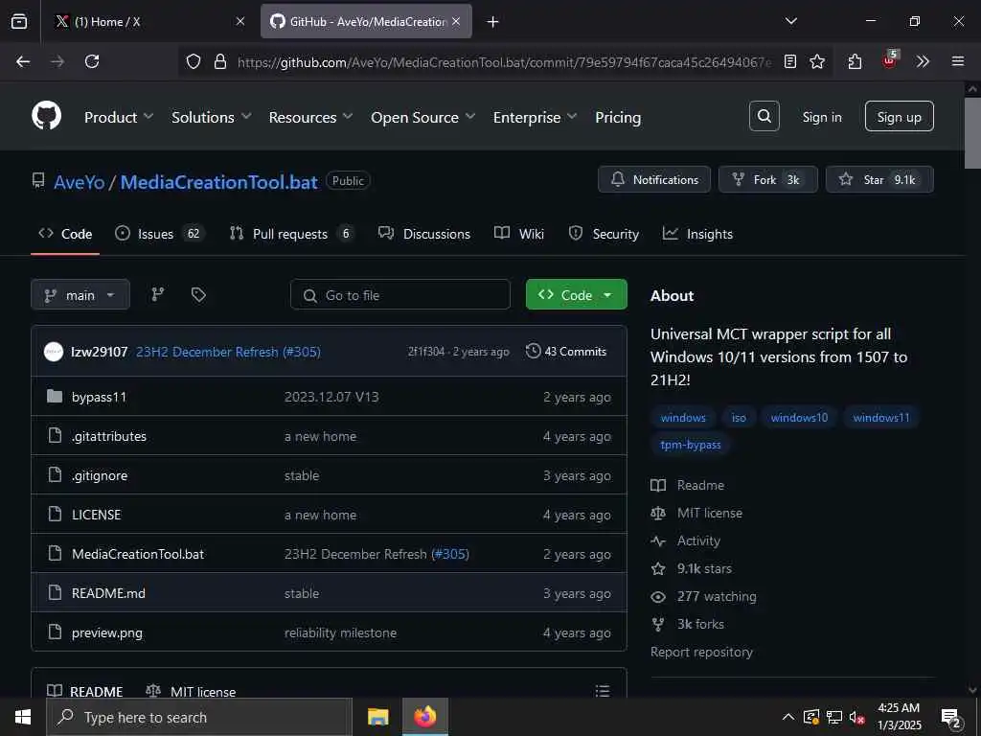The width and height of the screenshot is (981, 736).
Task: Open the Discussions tab
Action: coord(424,234)
